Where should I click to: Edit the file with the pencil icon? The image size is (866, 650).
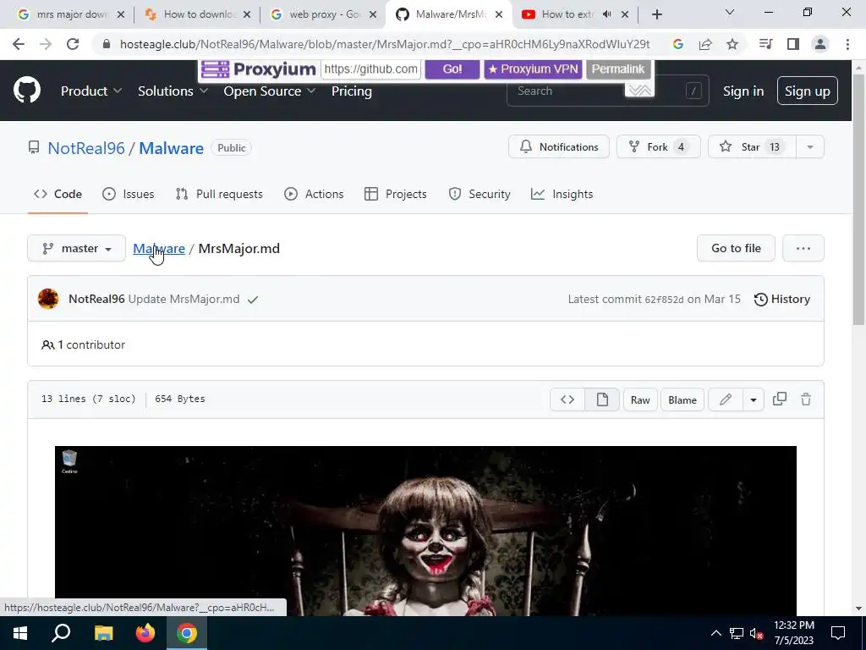[725, 399]
